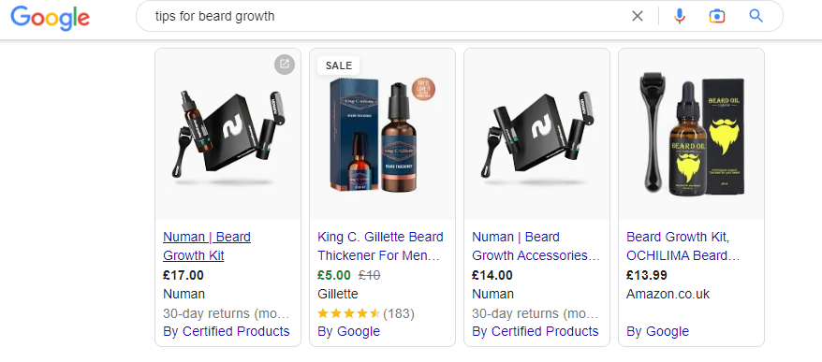This screenshot has width=822, height=362.
Task: Select the King C. Gillette product image
Action: (x=382, y=134)
